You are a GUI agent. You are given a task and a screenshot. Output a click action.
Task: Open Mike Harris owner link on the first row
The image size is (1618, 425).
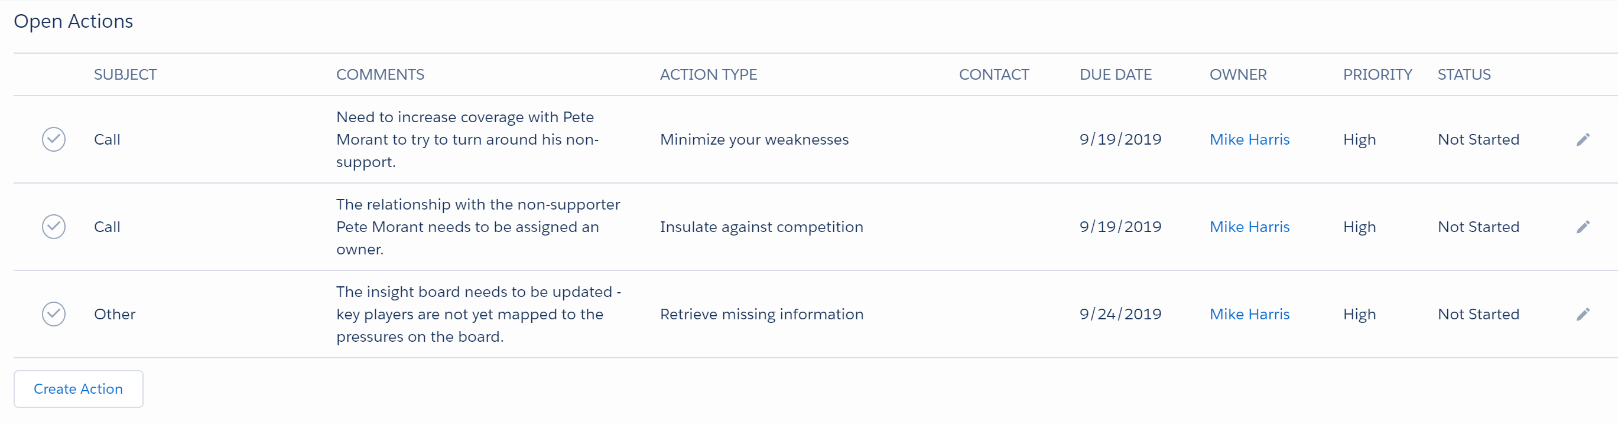point(1249,139)
